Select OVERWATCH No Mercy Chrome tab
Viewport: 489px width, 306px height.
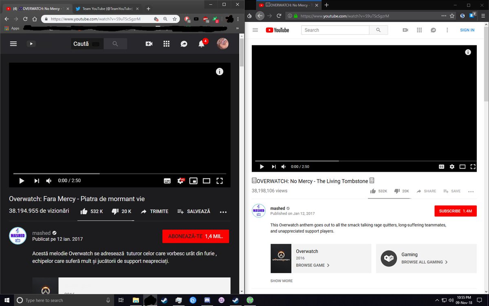pyautogui.click(x=37, y=8)
